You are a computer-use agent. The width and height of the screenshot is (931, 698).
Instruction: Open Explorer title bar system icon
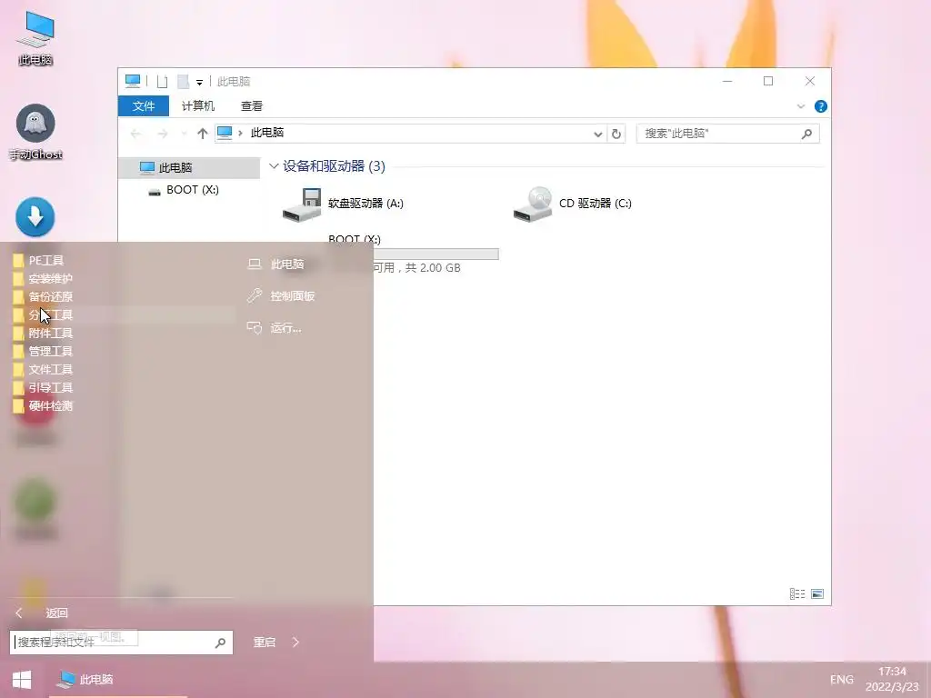133,81
